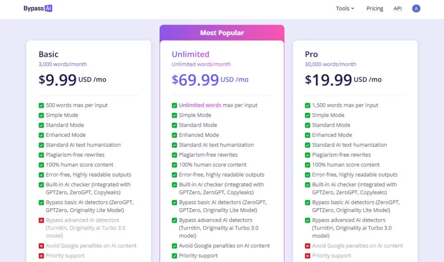Select the Unlimited plan title
This screenshot has height=262, width=444.
(190, 54)
